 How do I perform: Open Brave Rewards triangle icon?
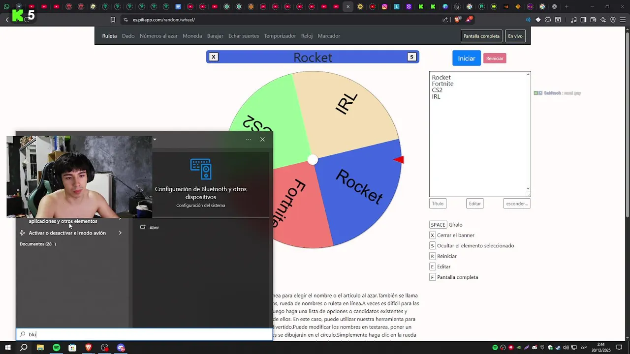click(x=469, y=20)
